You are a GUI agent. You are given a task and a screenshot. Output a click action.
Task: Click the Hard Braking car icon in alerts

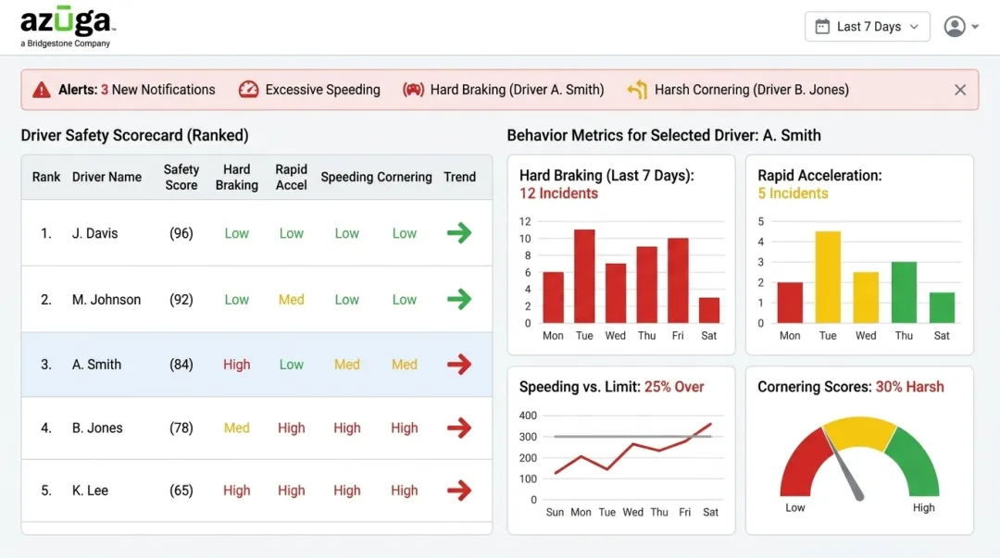(413, 90)
